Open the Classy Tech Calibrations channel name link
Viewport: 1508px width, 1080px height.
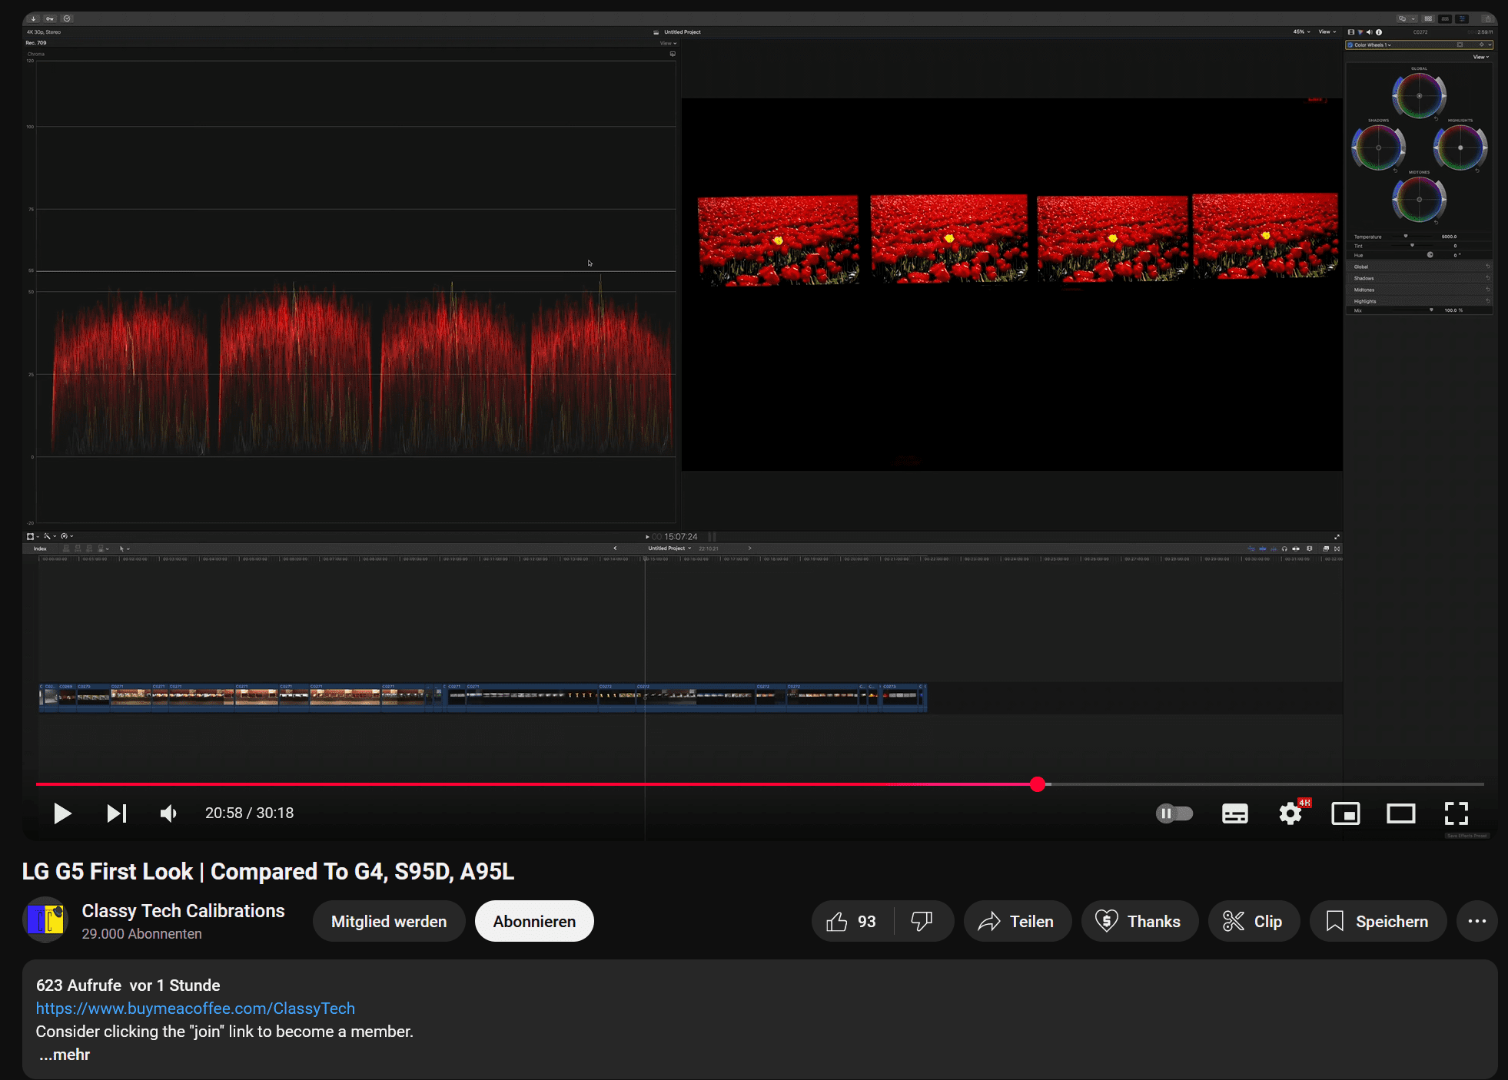[x=183, y=911]
